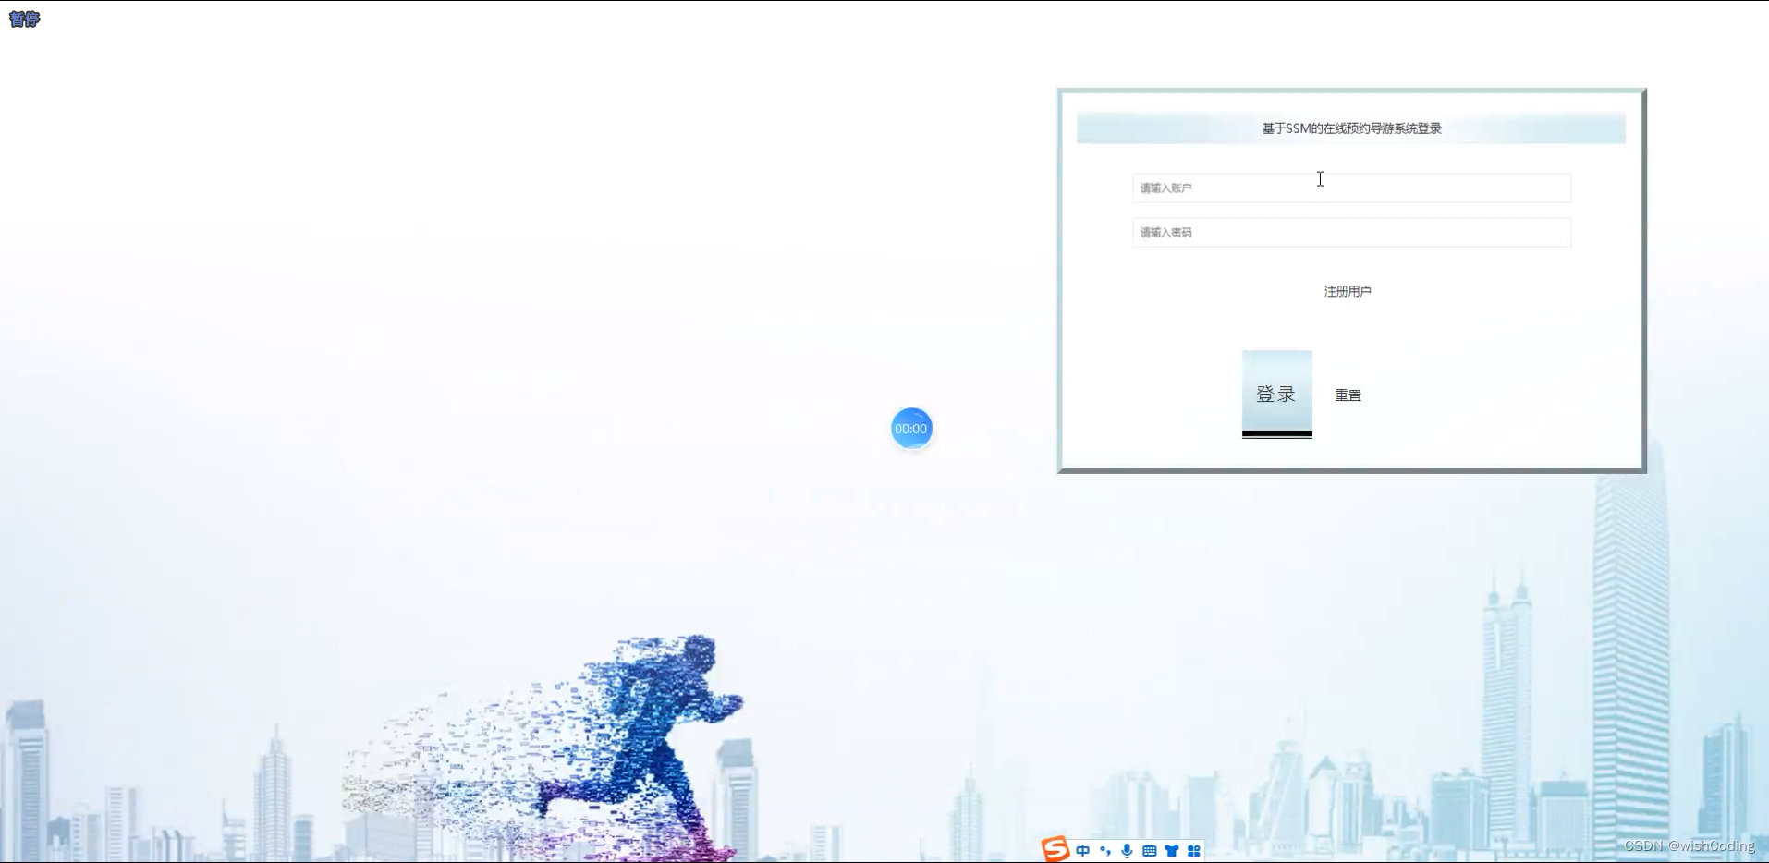Click the Sogou input method logo
This screenshot has height=863, width=1769.
[1055, 849]
